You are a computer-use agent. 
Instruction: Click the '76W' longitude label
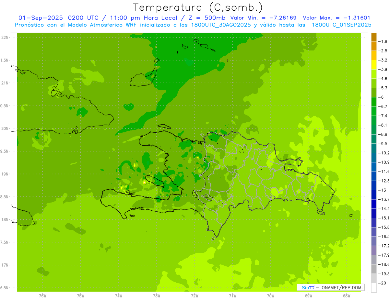pyautogui.click(x=42, y=296)
